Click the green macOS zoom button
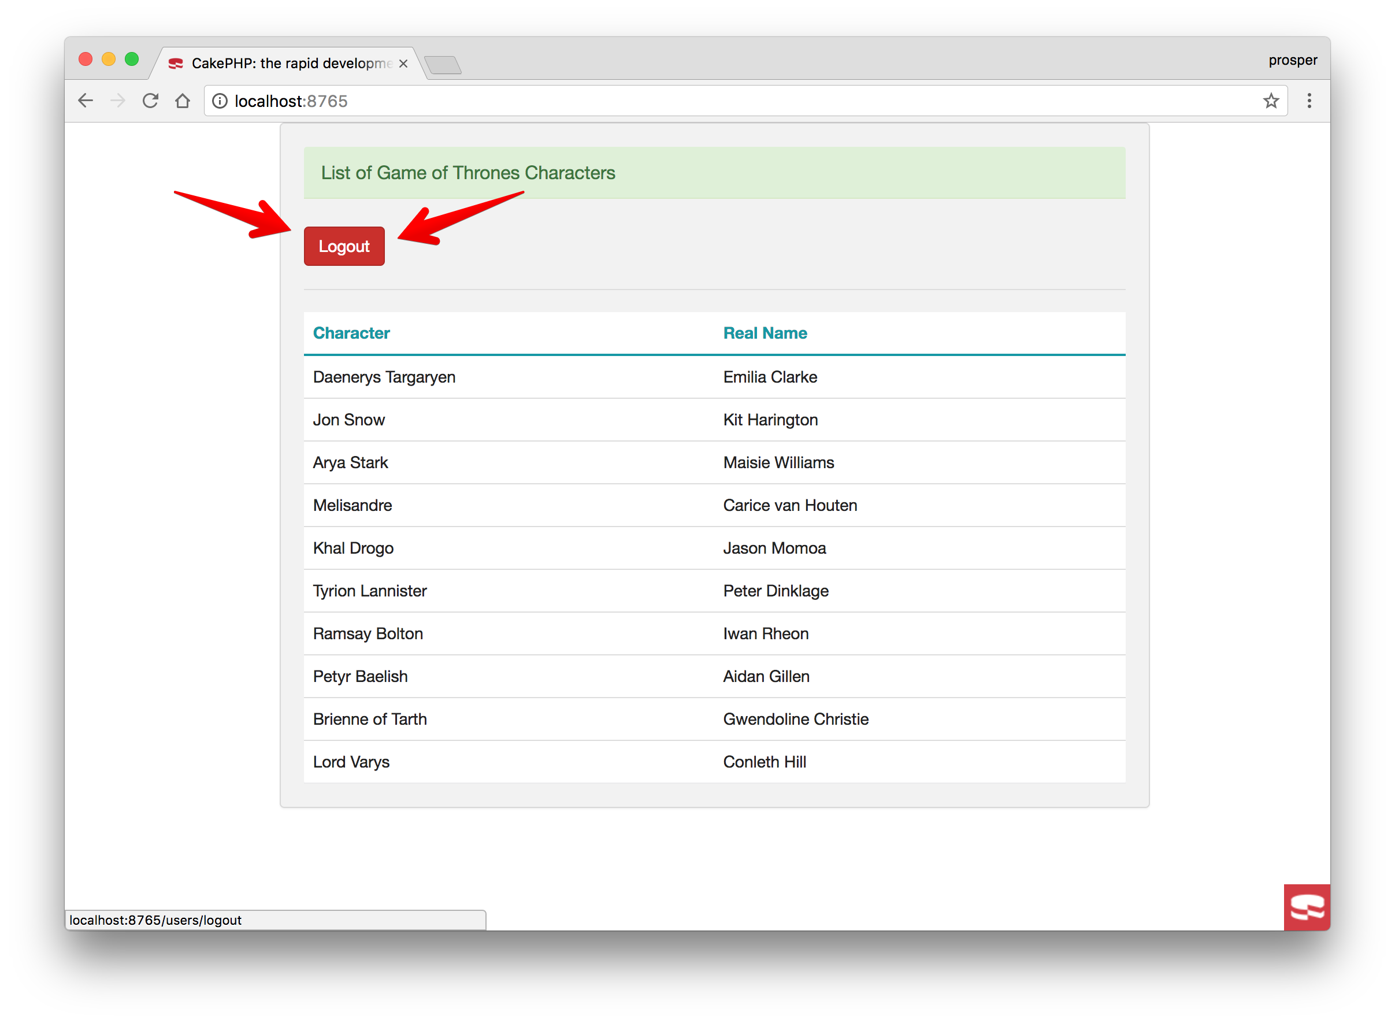Image resolution: width=1395 pixels, height=1023 pixels. [131, 60]
